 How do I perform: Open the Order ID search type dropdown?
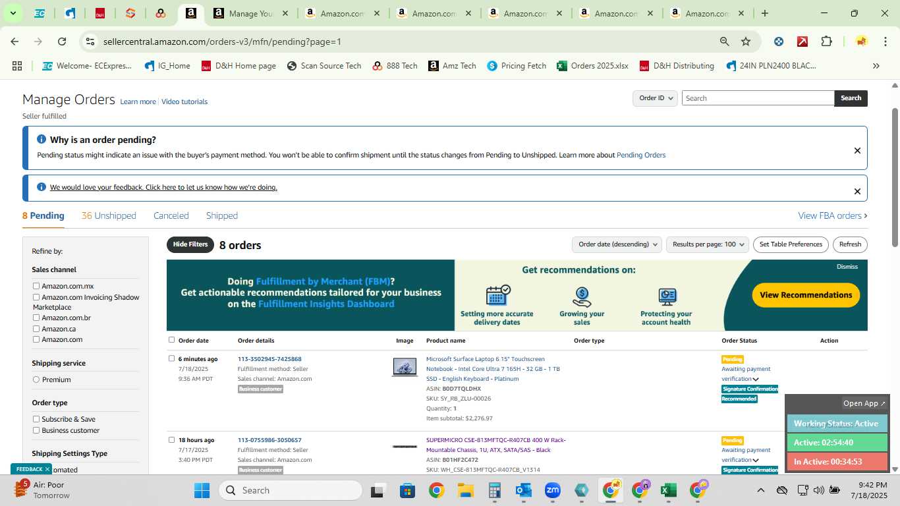[x=656, y=98]
